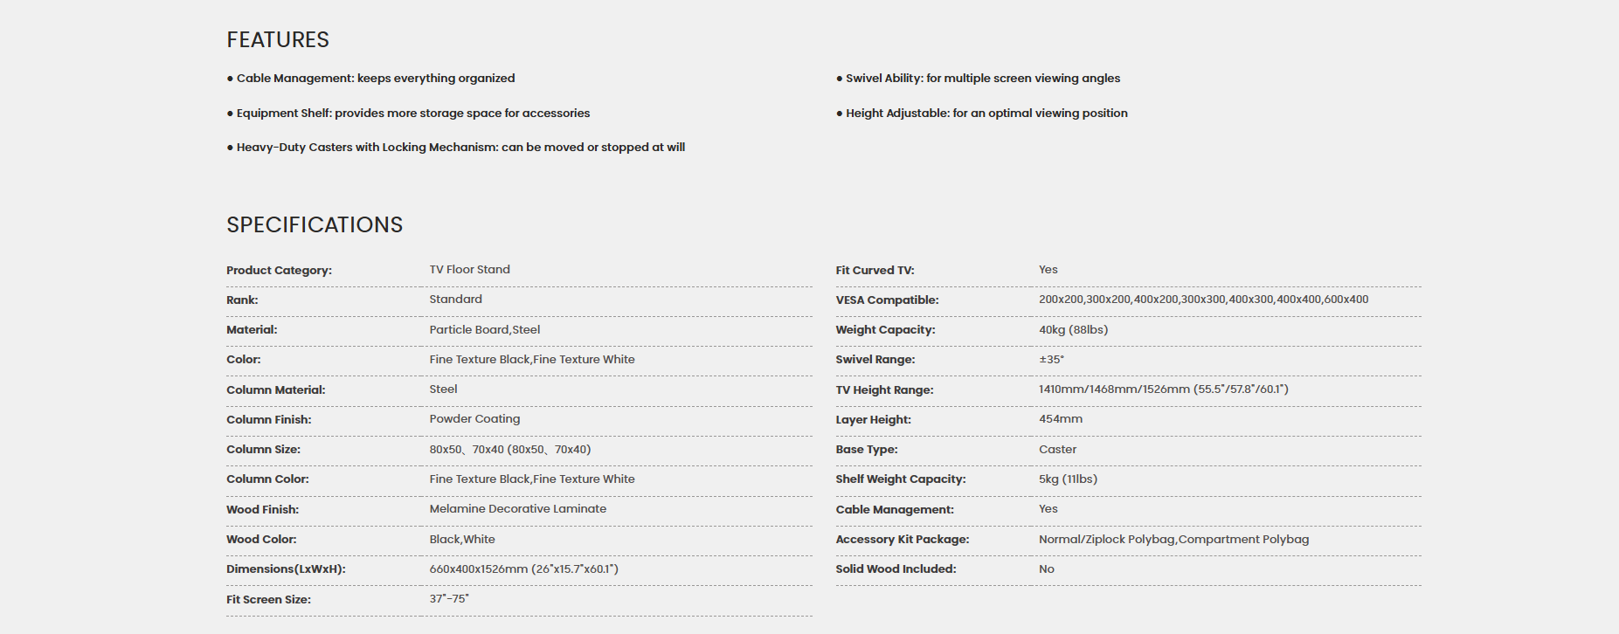Viewport: 1619px width, 634px height.
Task: Click the Swivel Ability feature line
Action: (978, 79)
